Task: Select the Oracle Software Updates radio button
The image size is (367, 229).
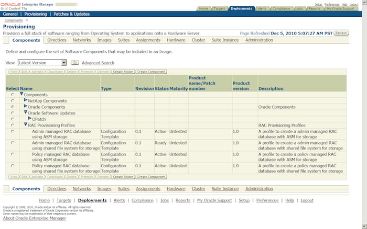Action: pos(13,113)
